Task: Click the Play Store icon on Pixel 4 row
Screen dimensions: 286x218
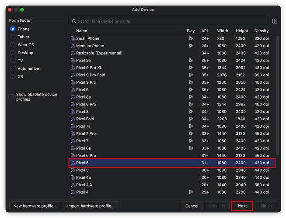Action: [x=191, y=192]
